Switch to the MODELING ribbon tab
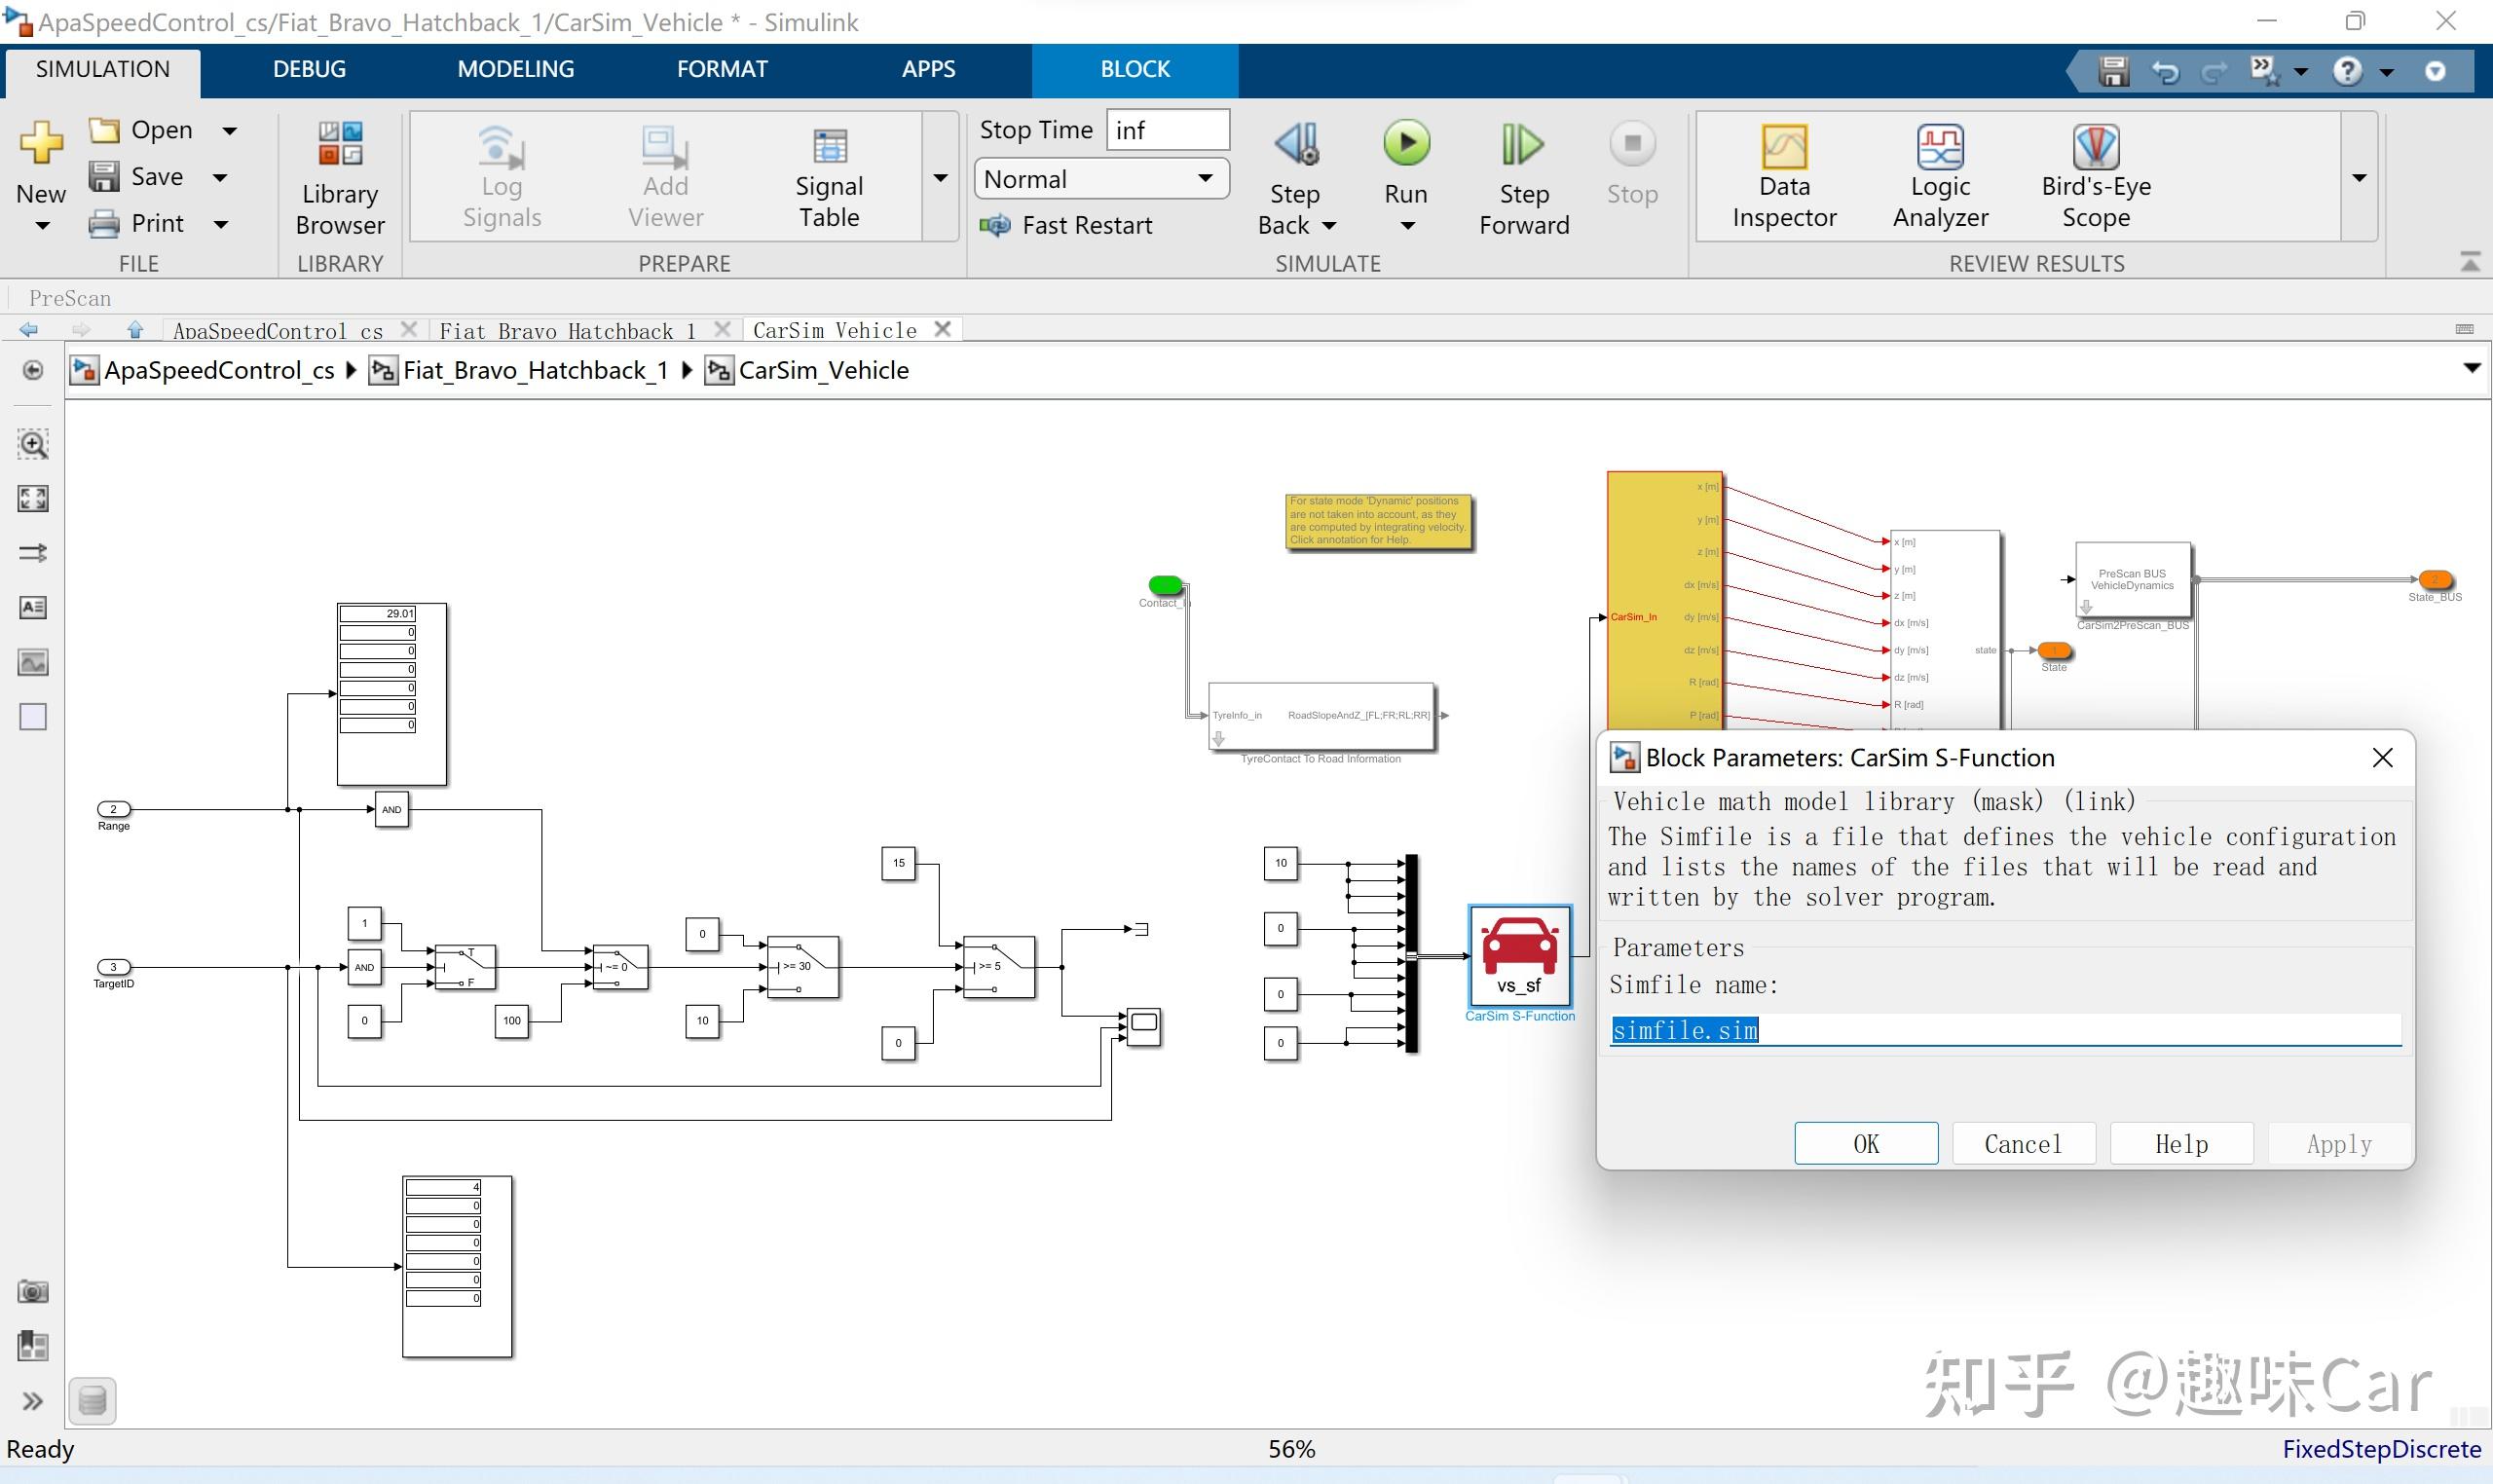This screenshot has height=1484, width=2493. (x=515, y=69)
